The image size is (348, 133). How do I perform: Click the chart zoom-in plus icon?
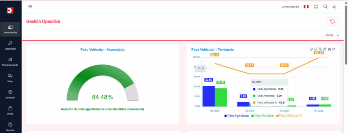click(311, 49)
